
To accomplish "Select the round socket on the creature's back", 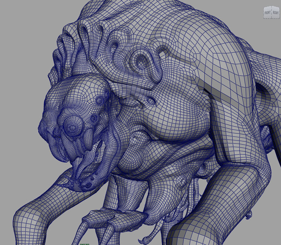I will [141, 61].
